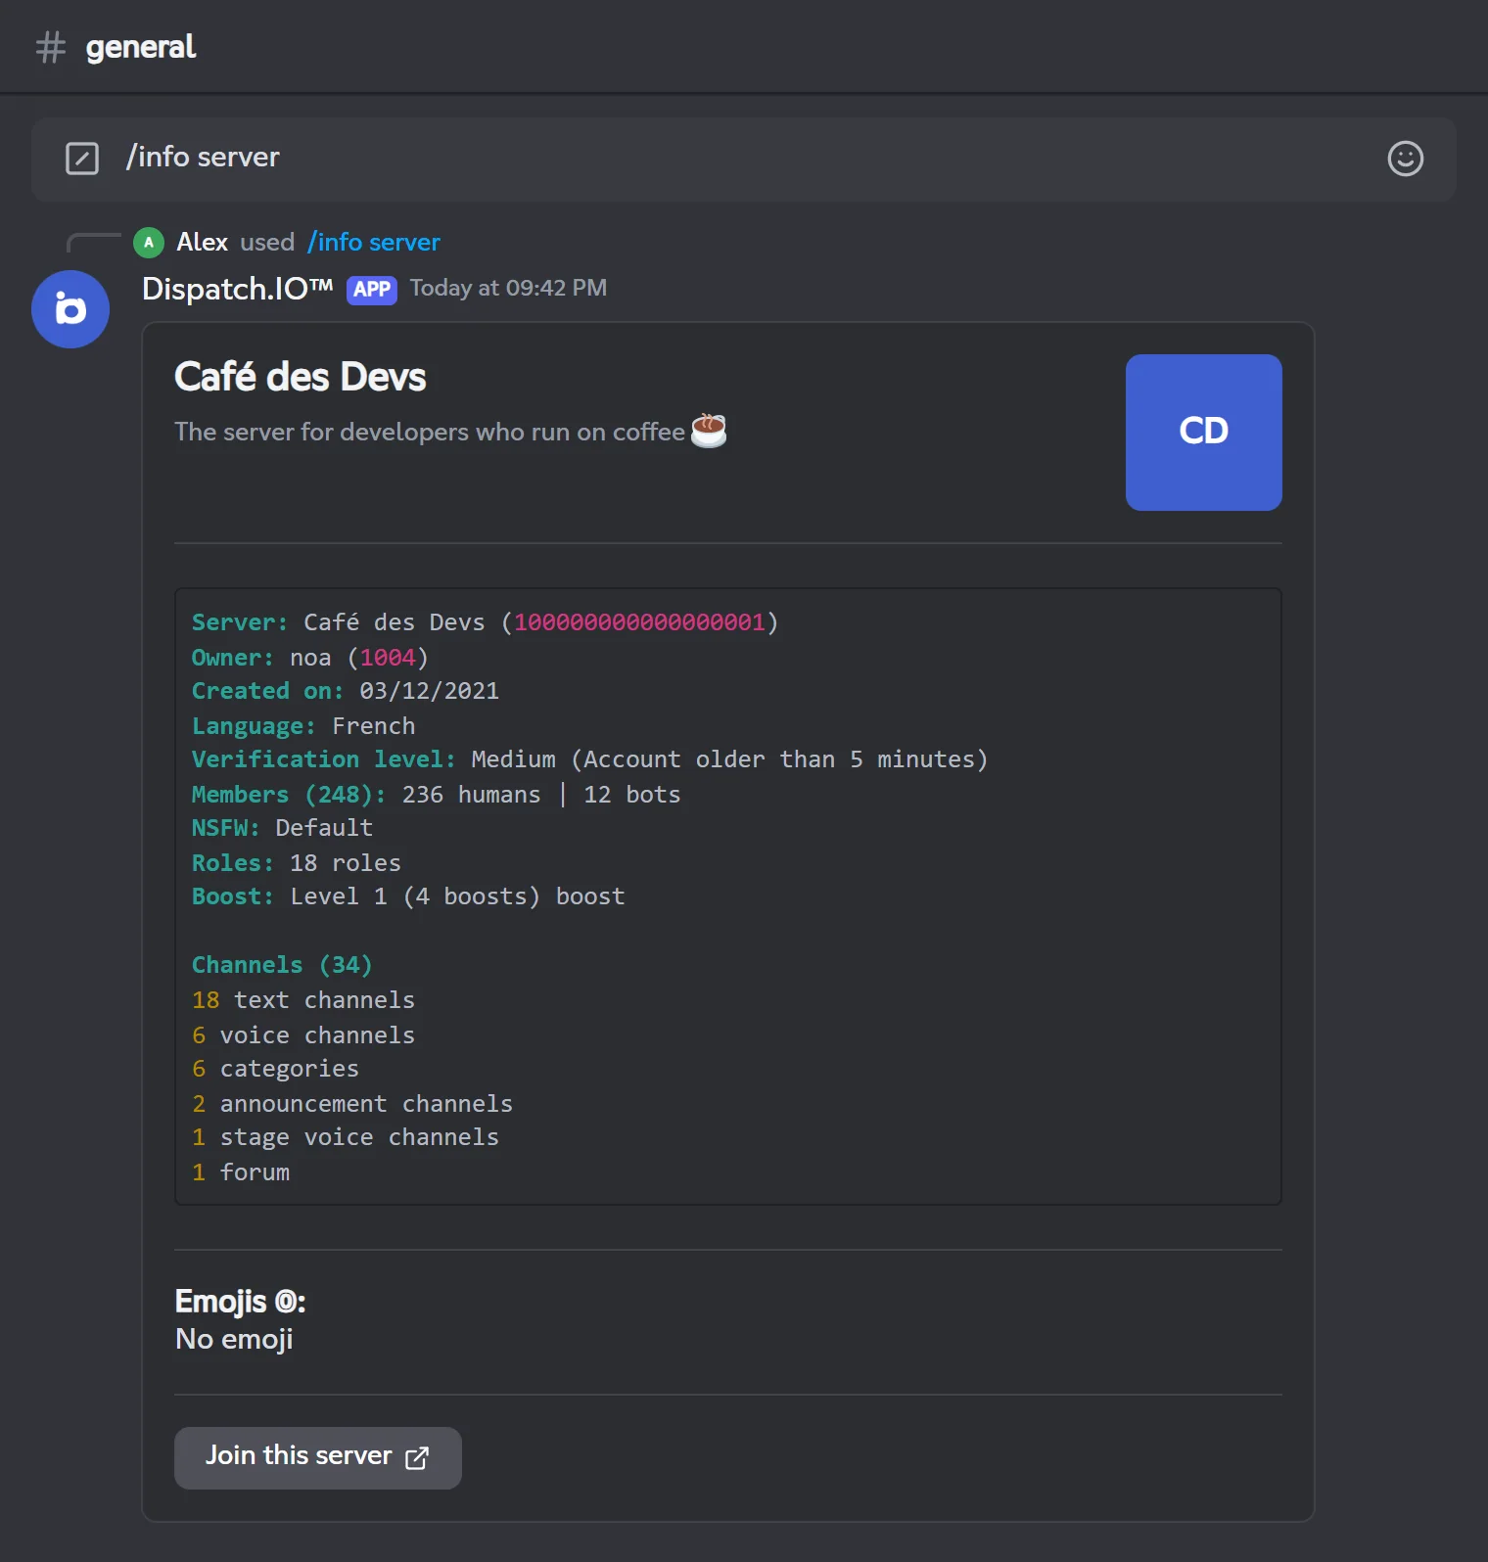Click the channel hashtag icon

click(x=51, y=47)
